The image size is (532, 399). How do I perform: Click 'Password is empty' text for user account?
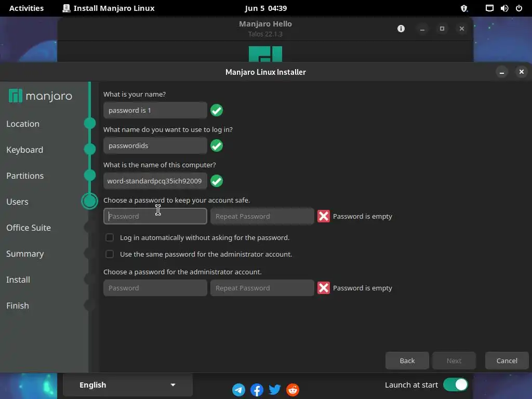(362, 216)
